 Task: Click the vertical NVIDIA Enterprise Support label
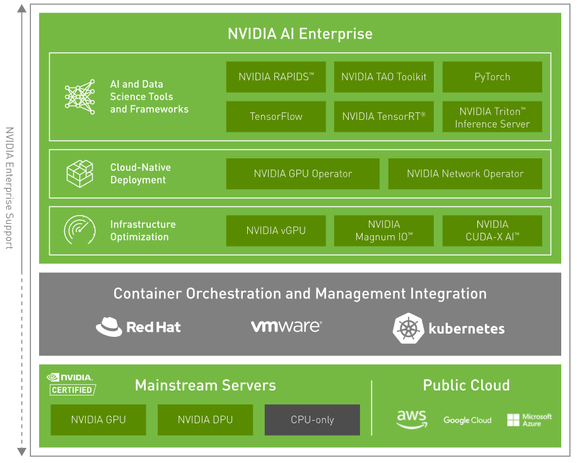coord(9,188)
